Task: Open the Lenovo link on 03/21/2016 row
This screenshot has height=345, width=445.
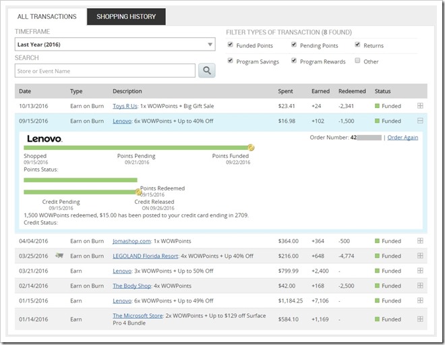Action: pos(122,271)
